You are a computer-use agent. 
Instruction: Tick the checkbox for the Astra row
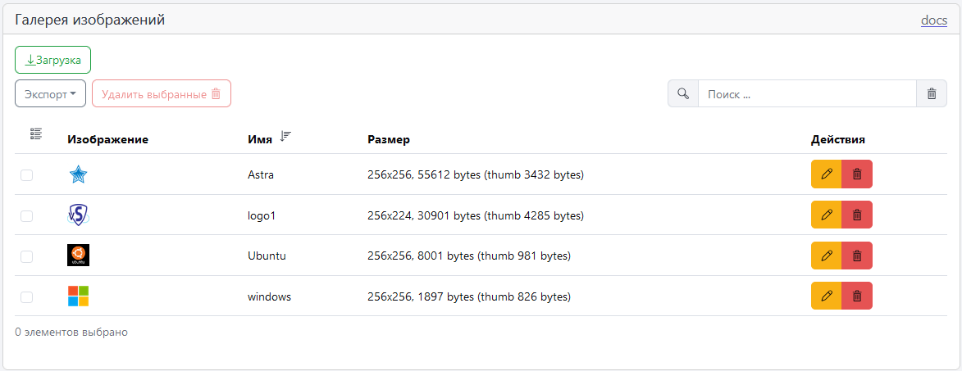pos(27,174)
